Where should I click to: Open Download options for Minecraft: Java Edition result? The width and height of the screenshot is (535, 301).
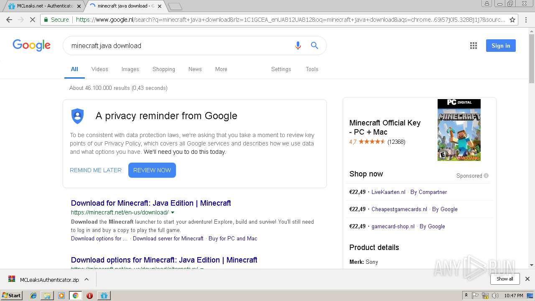click(164, 260)
